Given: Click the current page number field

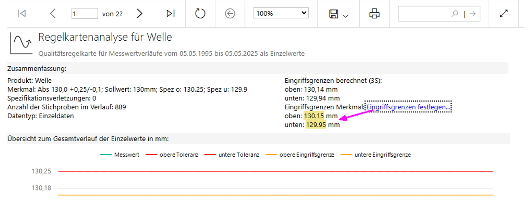Looking at the screenshot, I should coord(85,14).
